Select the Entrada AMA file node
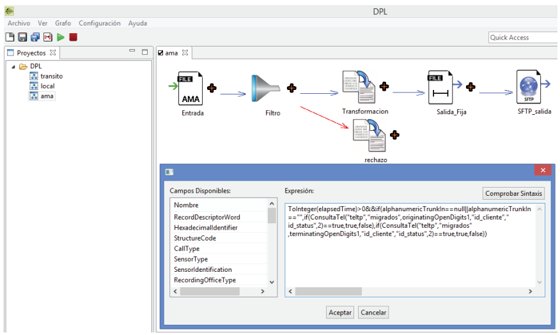The image size is (560, 335). (x=191, y=89)
